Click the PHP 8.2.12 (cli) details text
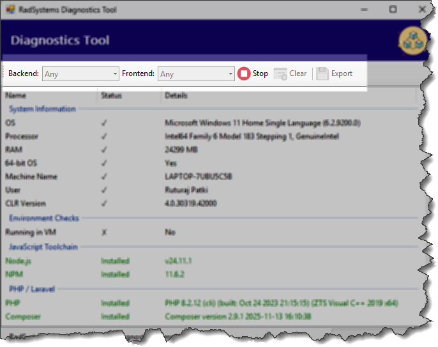 tap(282, 303)
